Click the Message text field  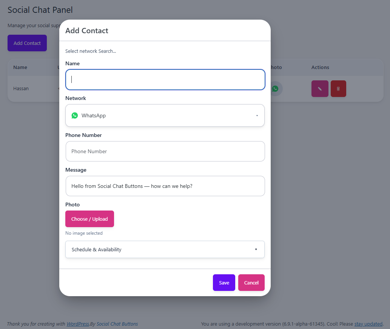[x=165, y=186]
